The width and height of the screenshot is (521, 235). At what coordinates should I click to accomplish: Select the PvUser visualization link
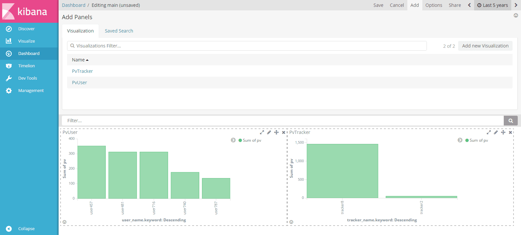tap(79, 83)
